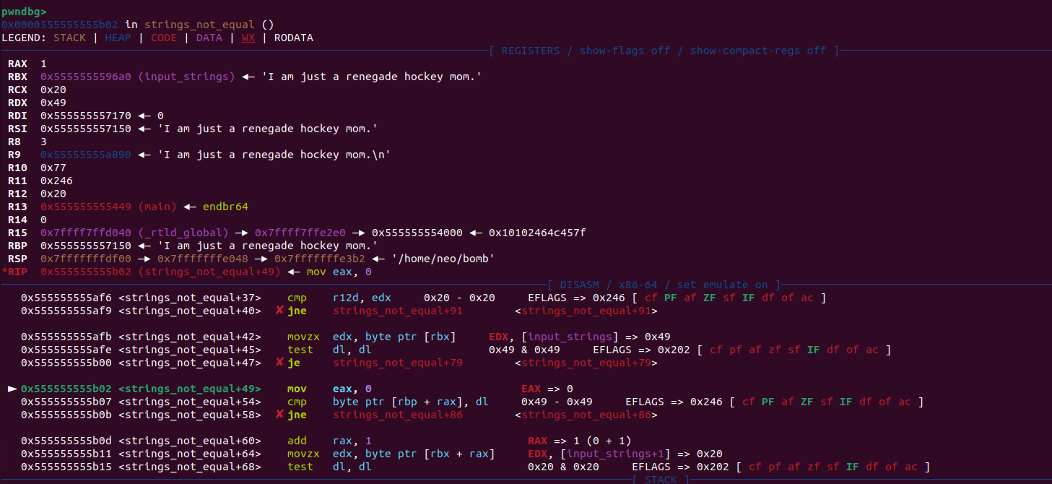
Task: Click the red X beside jne at strings_not_equal+58
Action: 279,415
